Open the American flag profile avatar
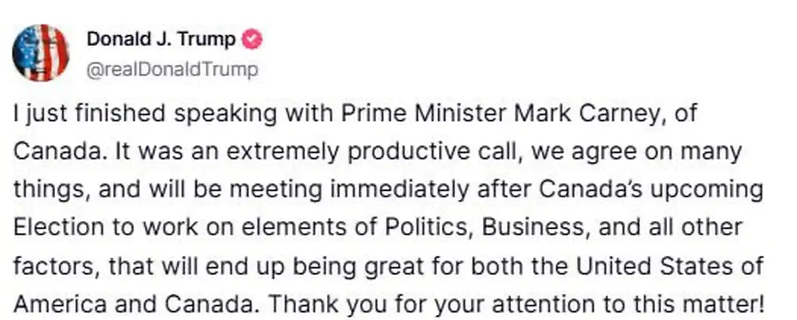This screenshot has width=797, height=320. coord(40,54)
